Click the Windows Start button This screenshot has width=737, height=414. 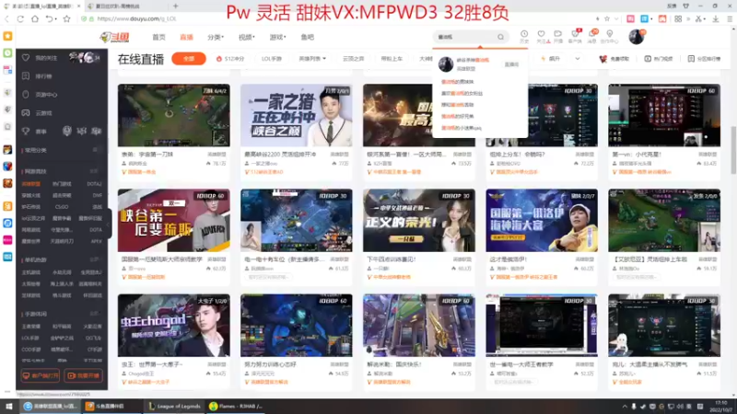coord(8,406)
